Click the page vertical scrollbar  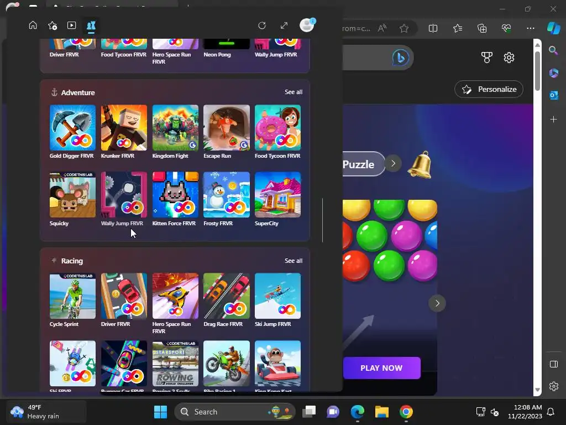pos(537,71)
